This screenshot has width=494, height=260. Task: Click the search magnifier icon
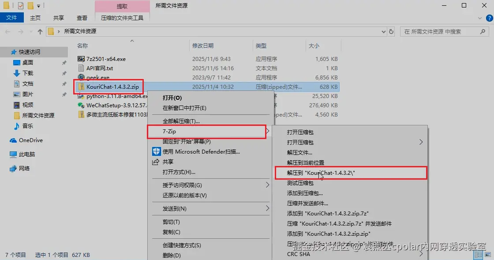click(x=483, y=31)
